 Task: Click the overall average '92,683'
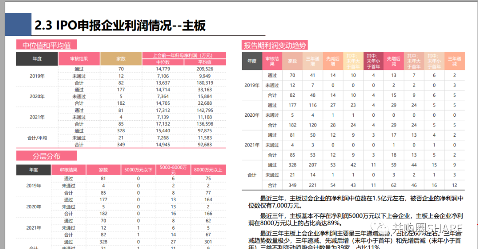point(205,145)
